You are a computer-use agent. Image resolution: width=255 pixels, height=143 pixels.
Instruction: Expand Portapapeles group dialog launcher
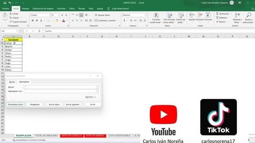[x=28, y=26]
